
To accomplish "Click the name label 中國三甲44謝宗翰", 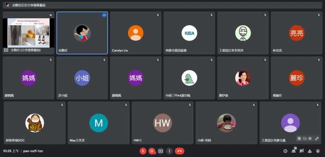I will (178, 96).
